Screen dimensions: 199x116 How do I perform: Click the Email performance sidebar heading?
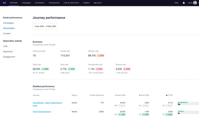(x=12, y=18)
